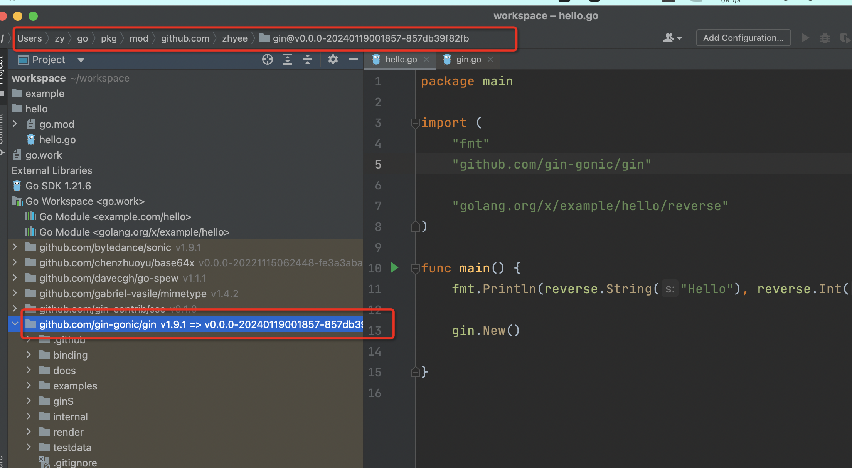Image resolution: width=852 pixels, height=468 pixels.
Task: Click the green run gutter arrow at main
Action: point(394,267)
